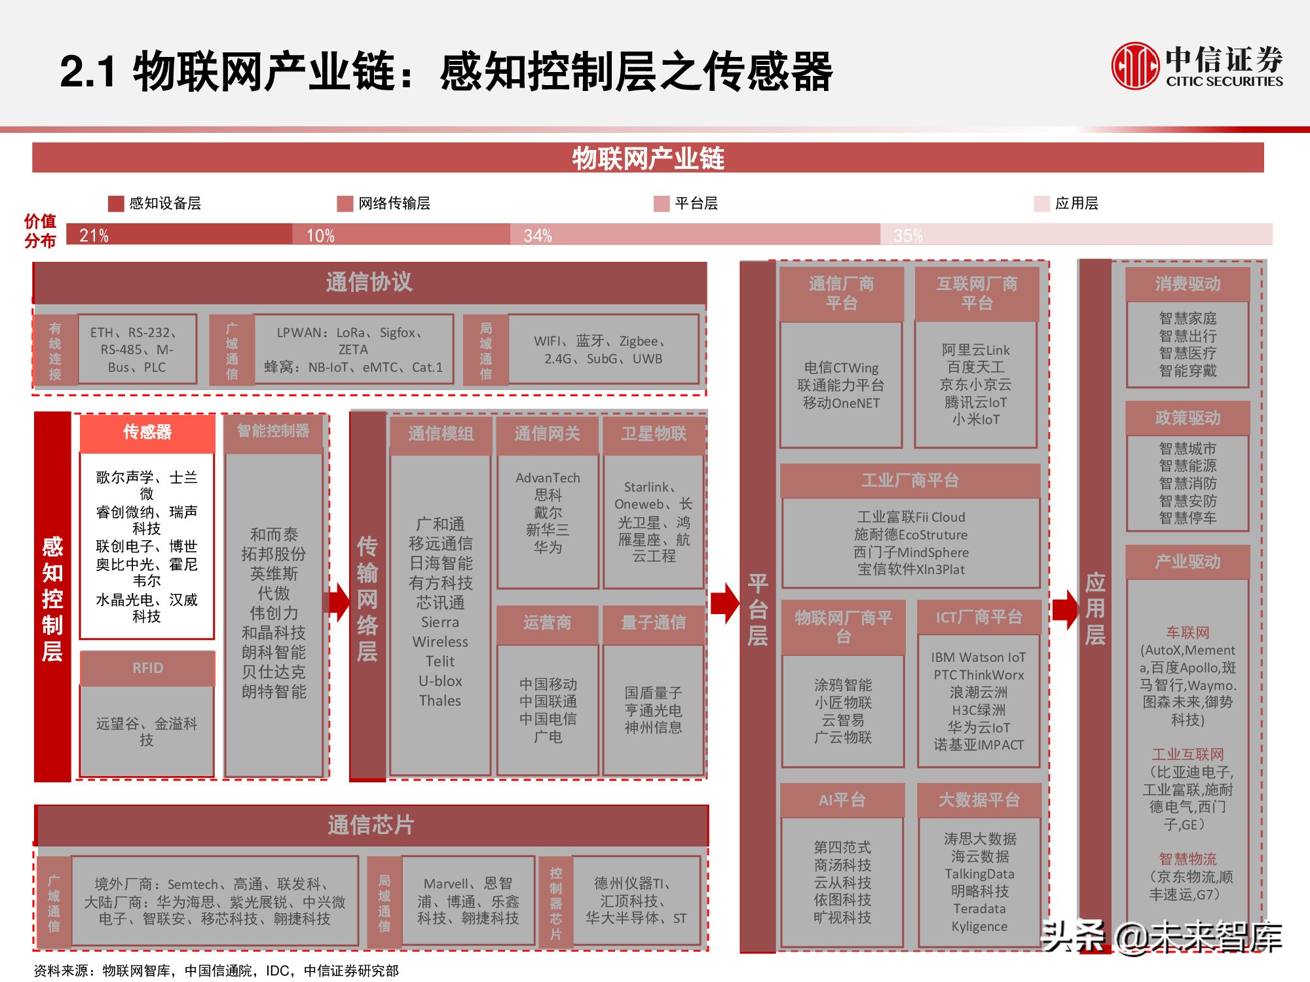Click the 控制器芯片 vertical label
Screen dimensions: 1310x982
click(x=555, y=903)
